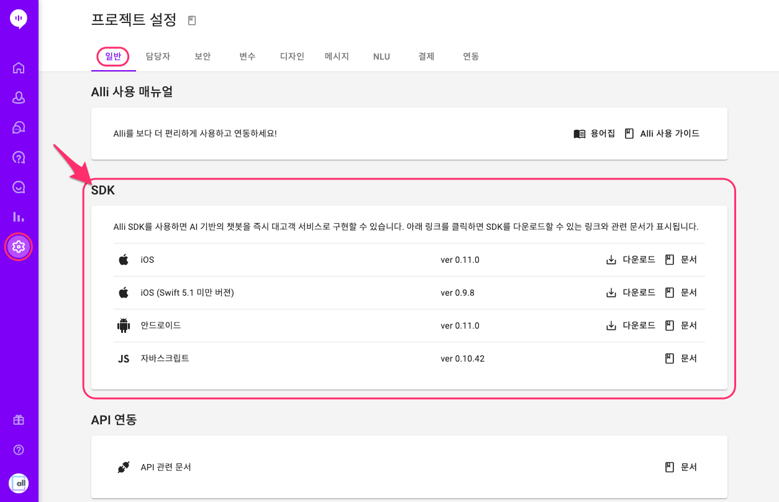Image resolution: width=779 pixels, height=502 pixels.
Task: Open the Alli 사용 가이드 link
Action: coord(670,134)
